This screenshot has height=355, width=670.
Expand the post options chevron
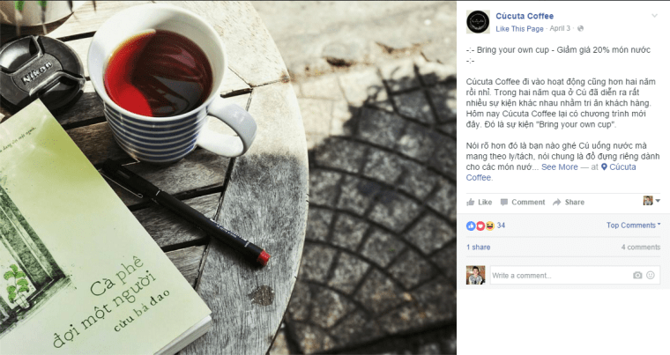tap(654, 16)
